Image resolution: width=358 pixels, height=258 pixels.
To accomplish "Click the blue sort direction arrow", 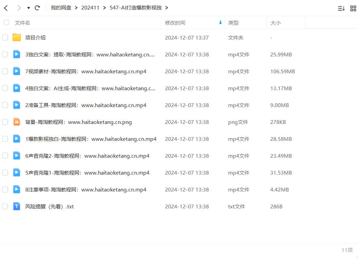I will click(220, 22).
